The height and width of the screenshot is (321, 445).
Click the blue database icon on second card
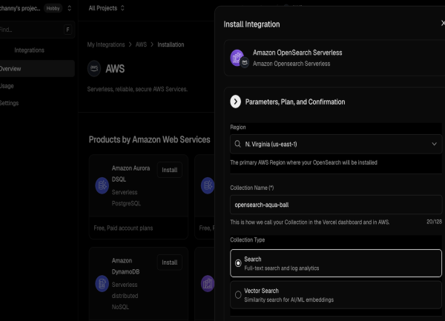coord(208,186)
